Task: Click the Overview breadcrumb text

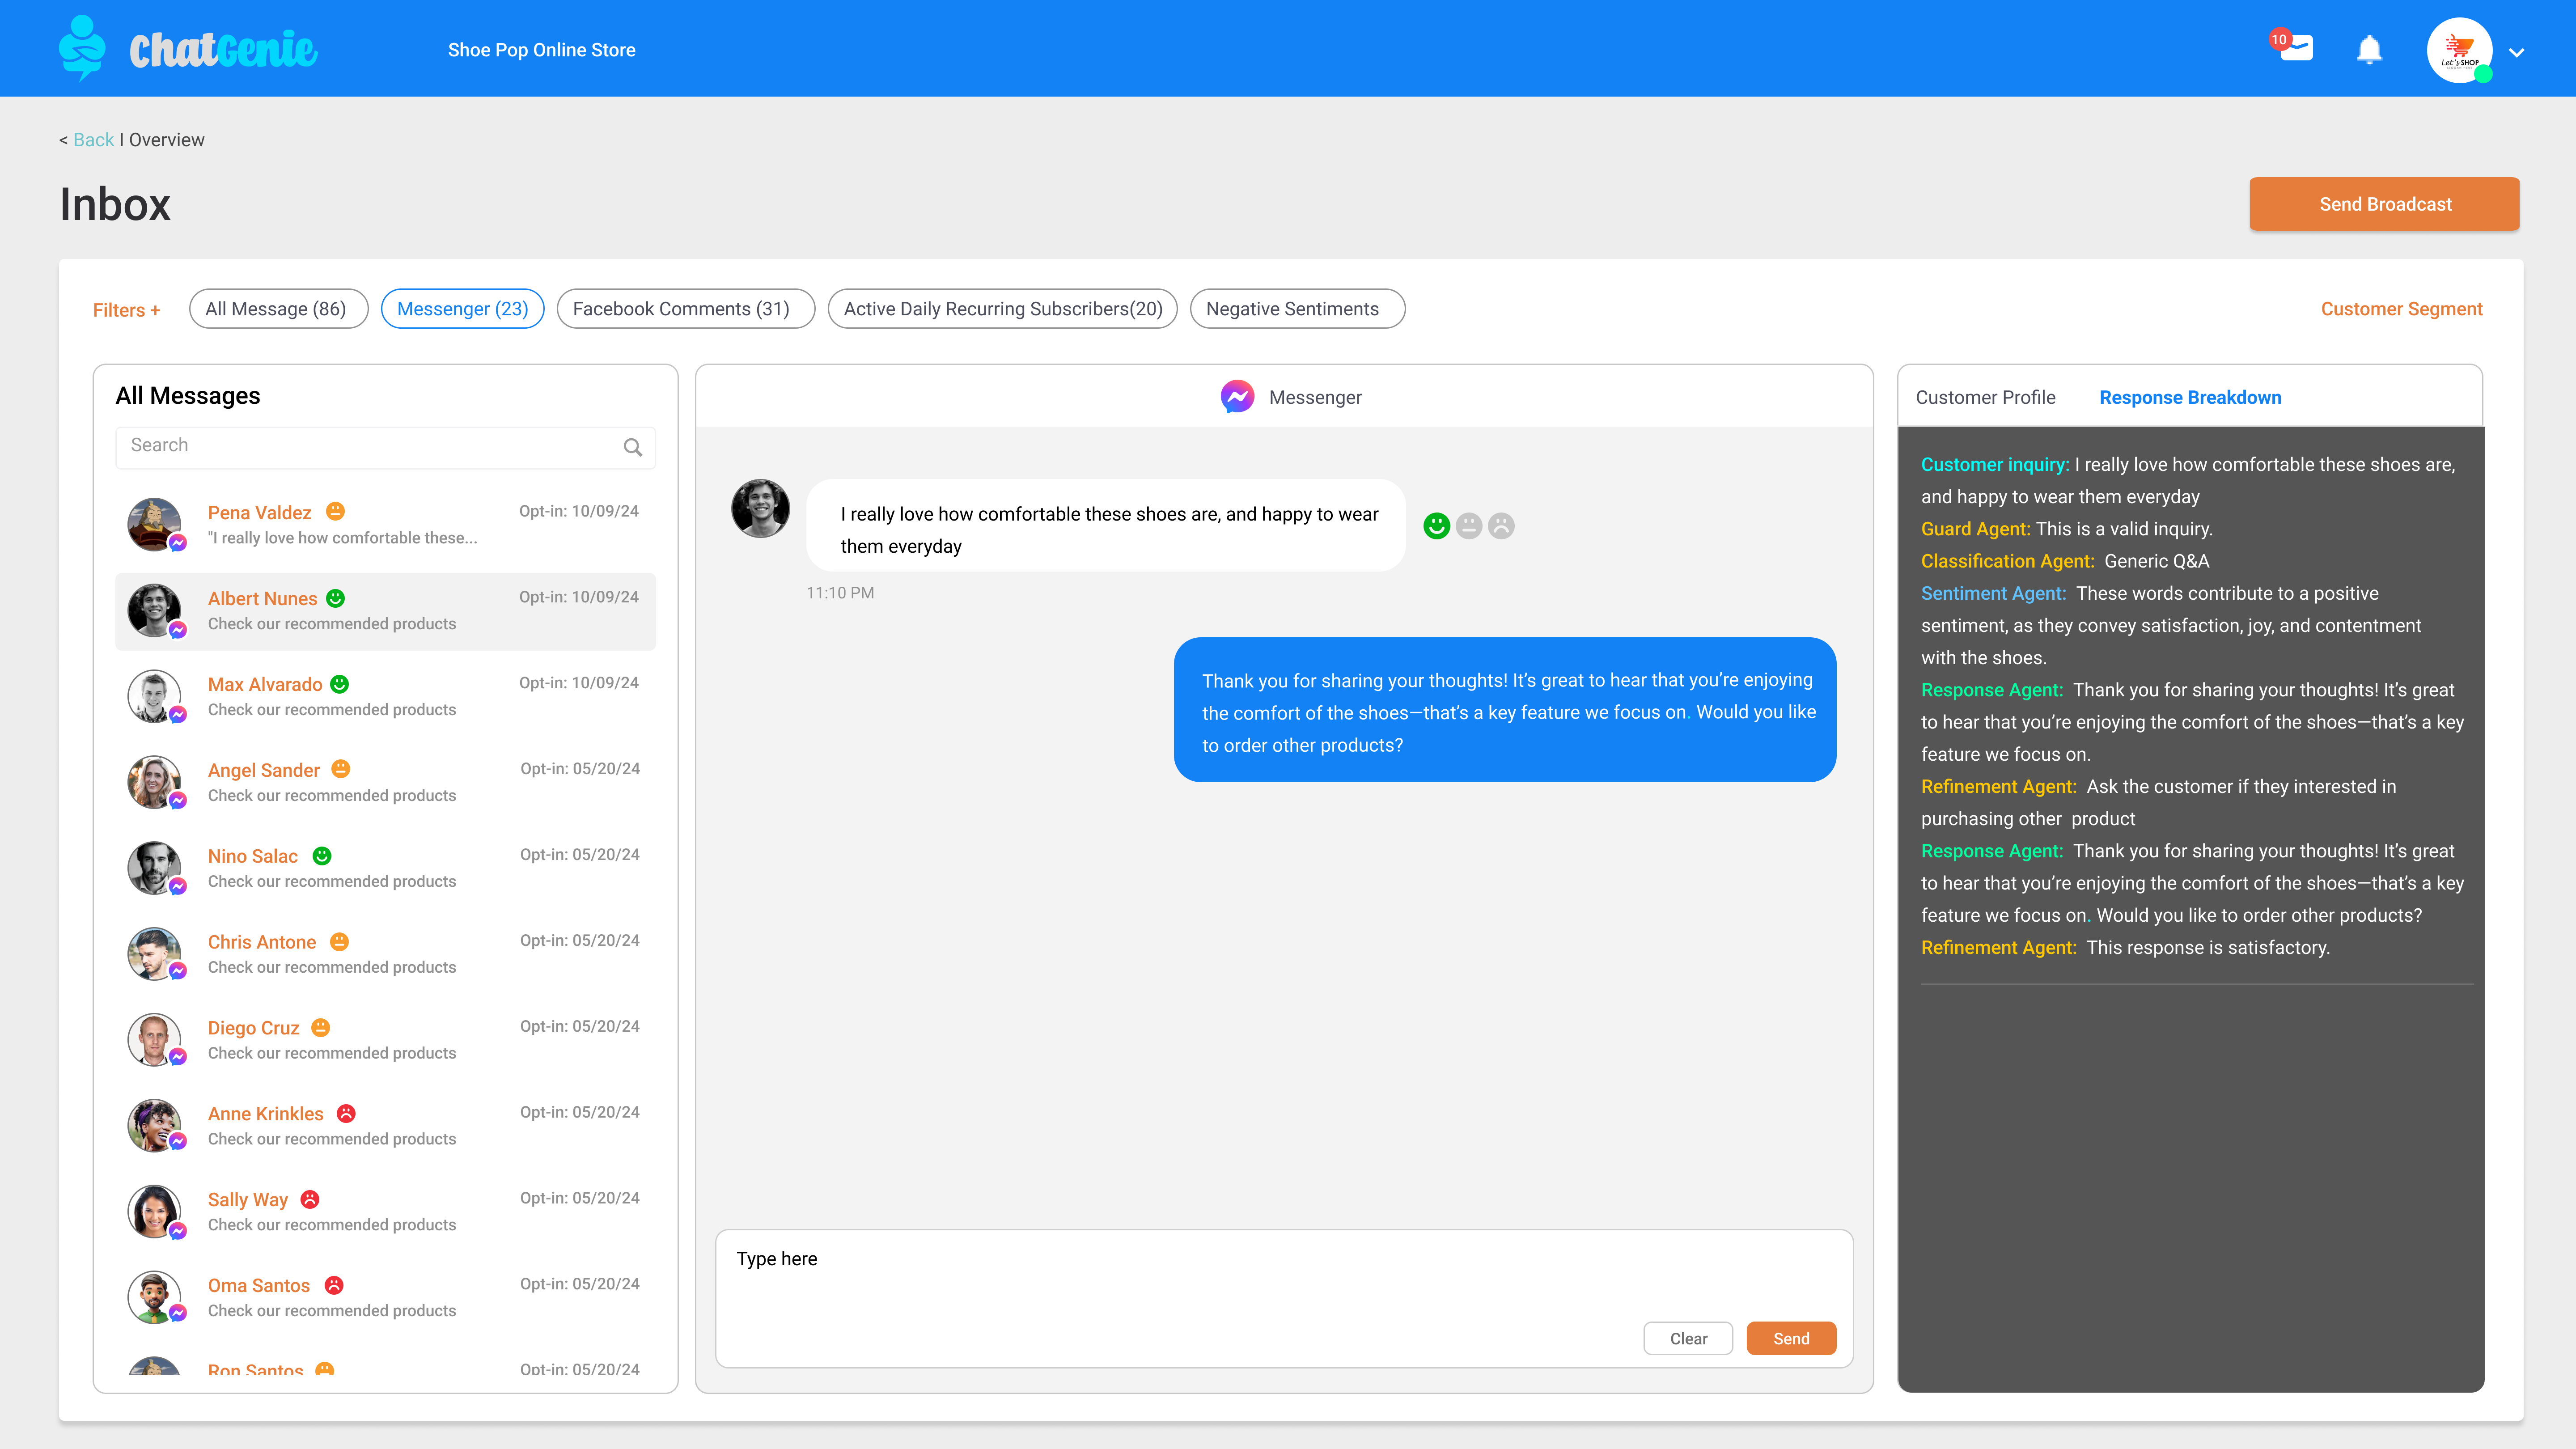Action: (x=167, y=140)
